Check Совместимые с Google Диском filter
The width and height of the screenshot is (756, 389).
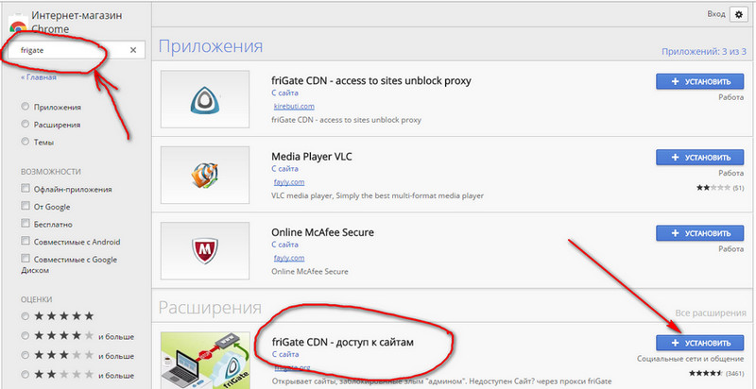(26, 259)
